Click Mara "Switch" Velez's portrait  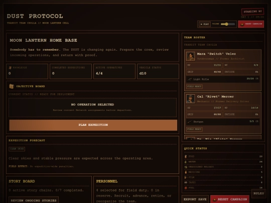click(191, 56)
